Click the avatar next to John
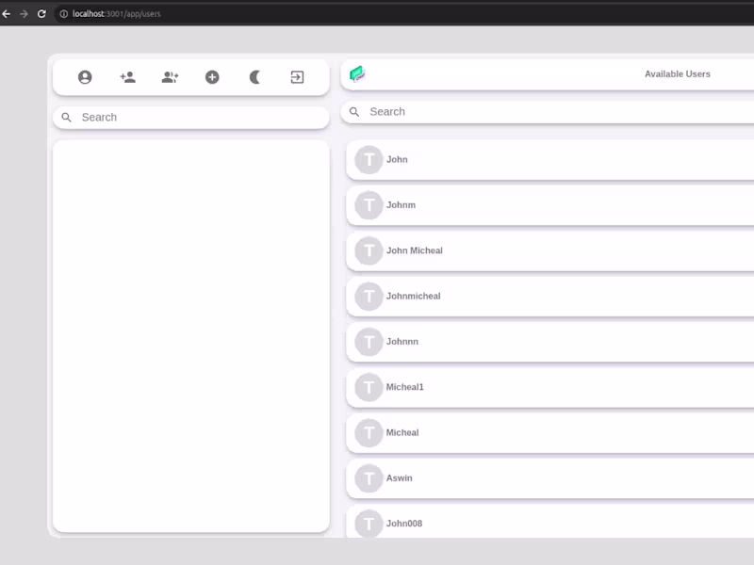Image resolution: width=754 pixels, height=565 pixels. (369, 159)
